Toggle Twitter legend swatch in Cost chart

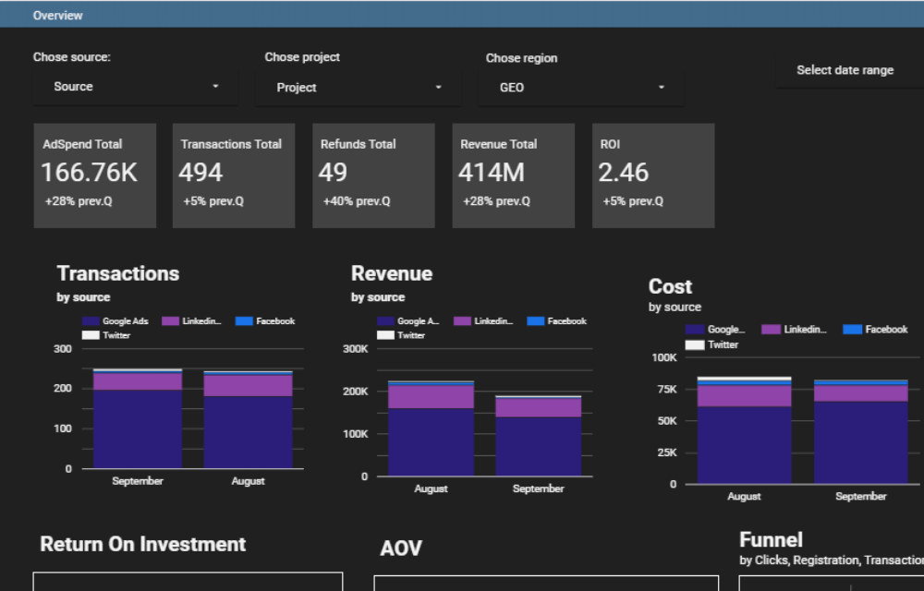(x=695, y=345)
